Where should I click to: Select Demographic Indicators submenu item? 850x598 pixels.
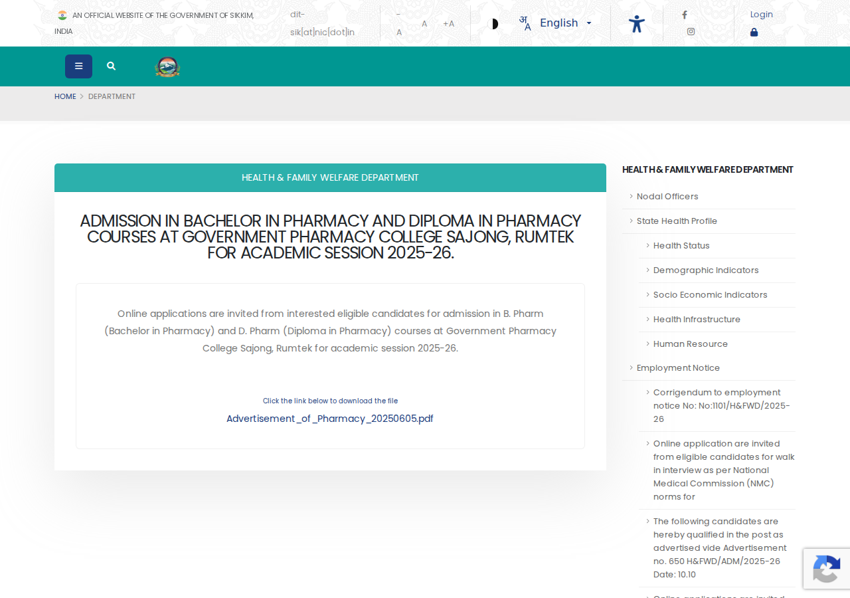click(x=706, y=270)
